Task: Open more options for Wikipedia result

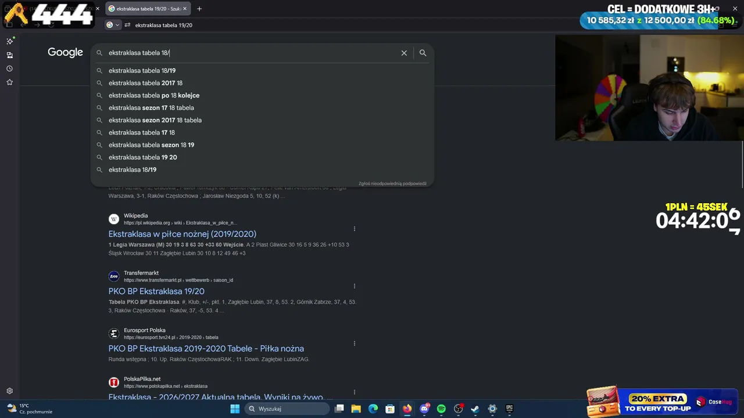Action: pos(355,229)
